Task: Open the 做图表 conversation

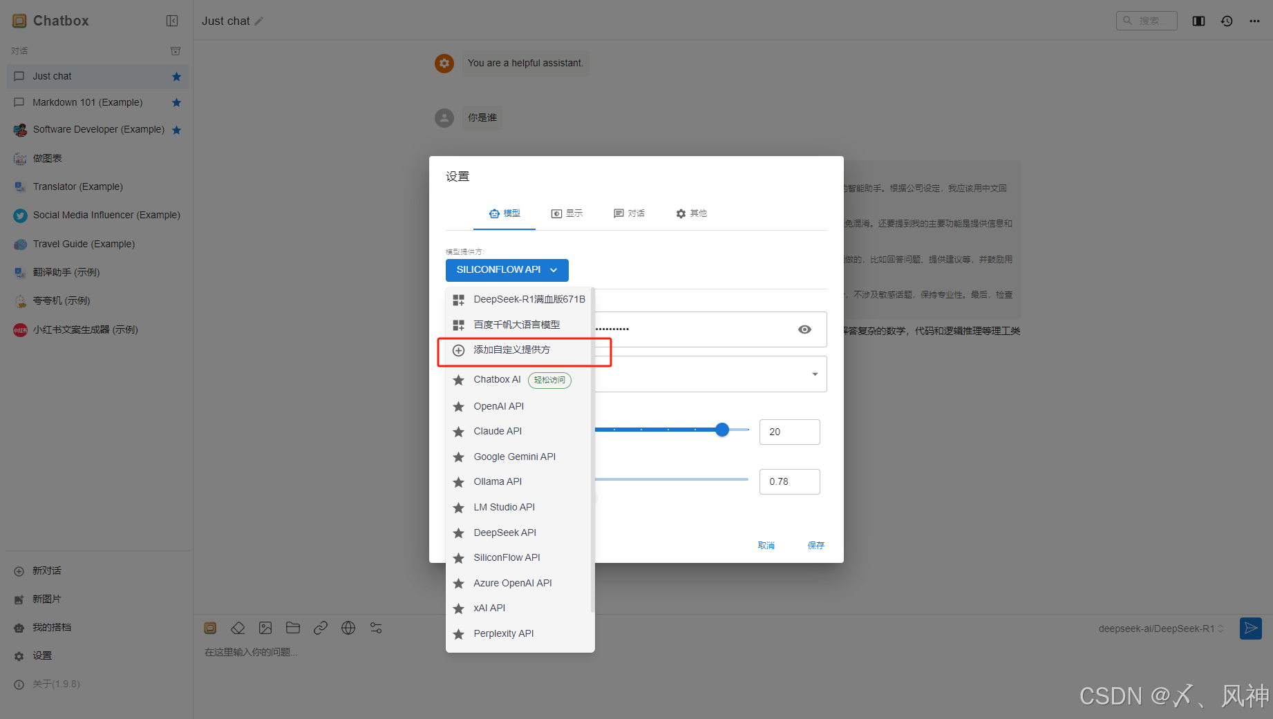Action: pyautogui.click(x=97, y=158)
